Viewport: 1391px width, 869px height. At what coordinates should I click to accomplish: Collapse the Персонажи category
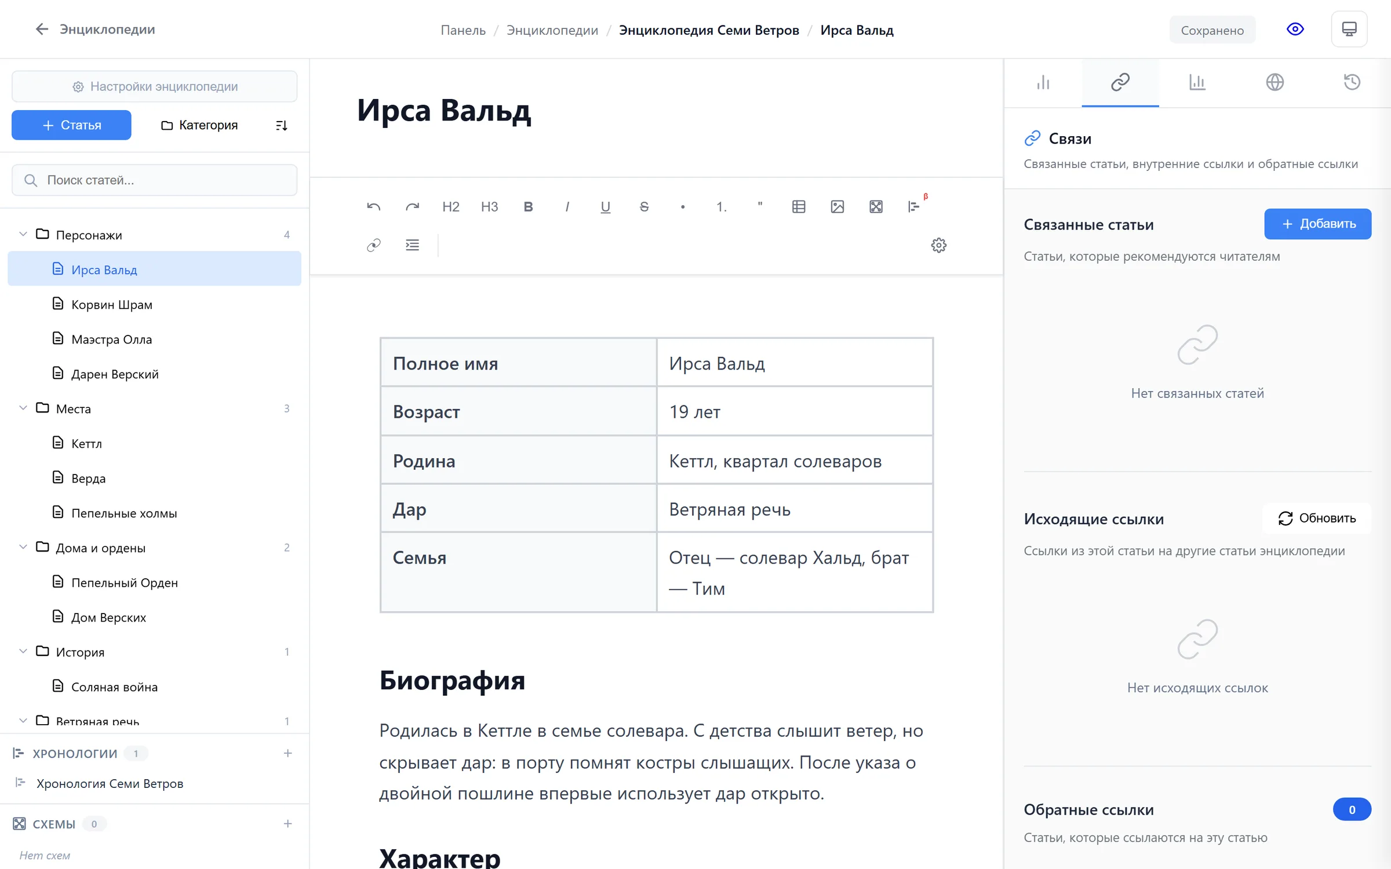[23, 235]
